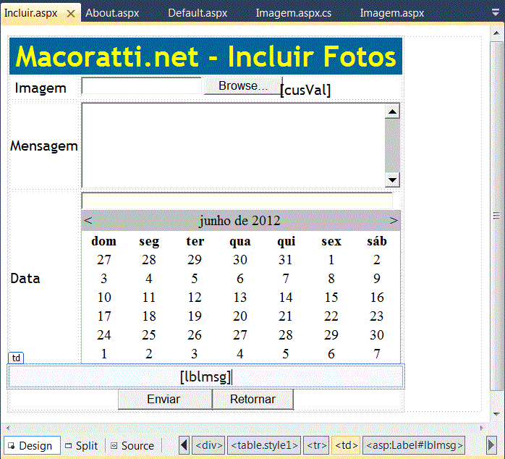Click the Mensagem textarea scroll down arrow
Image resolution: width=505 pixels, height=459 pixels.
tap(392, 180)
